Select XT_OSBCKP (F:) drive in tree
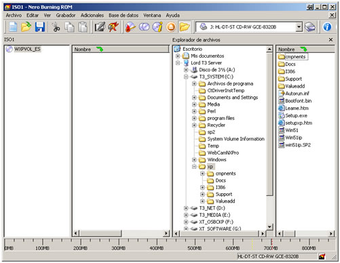Screen dimensions: 340x263 point(216,222)
